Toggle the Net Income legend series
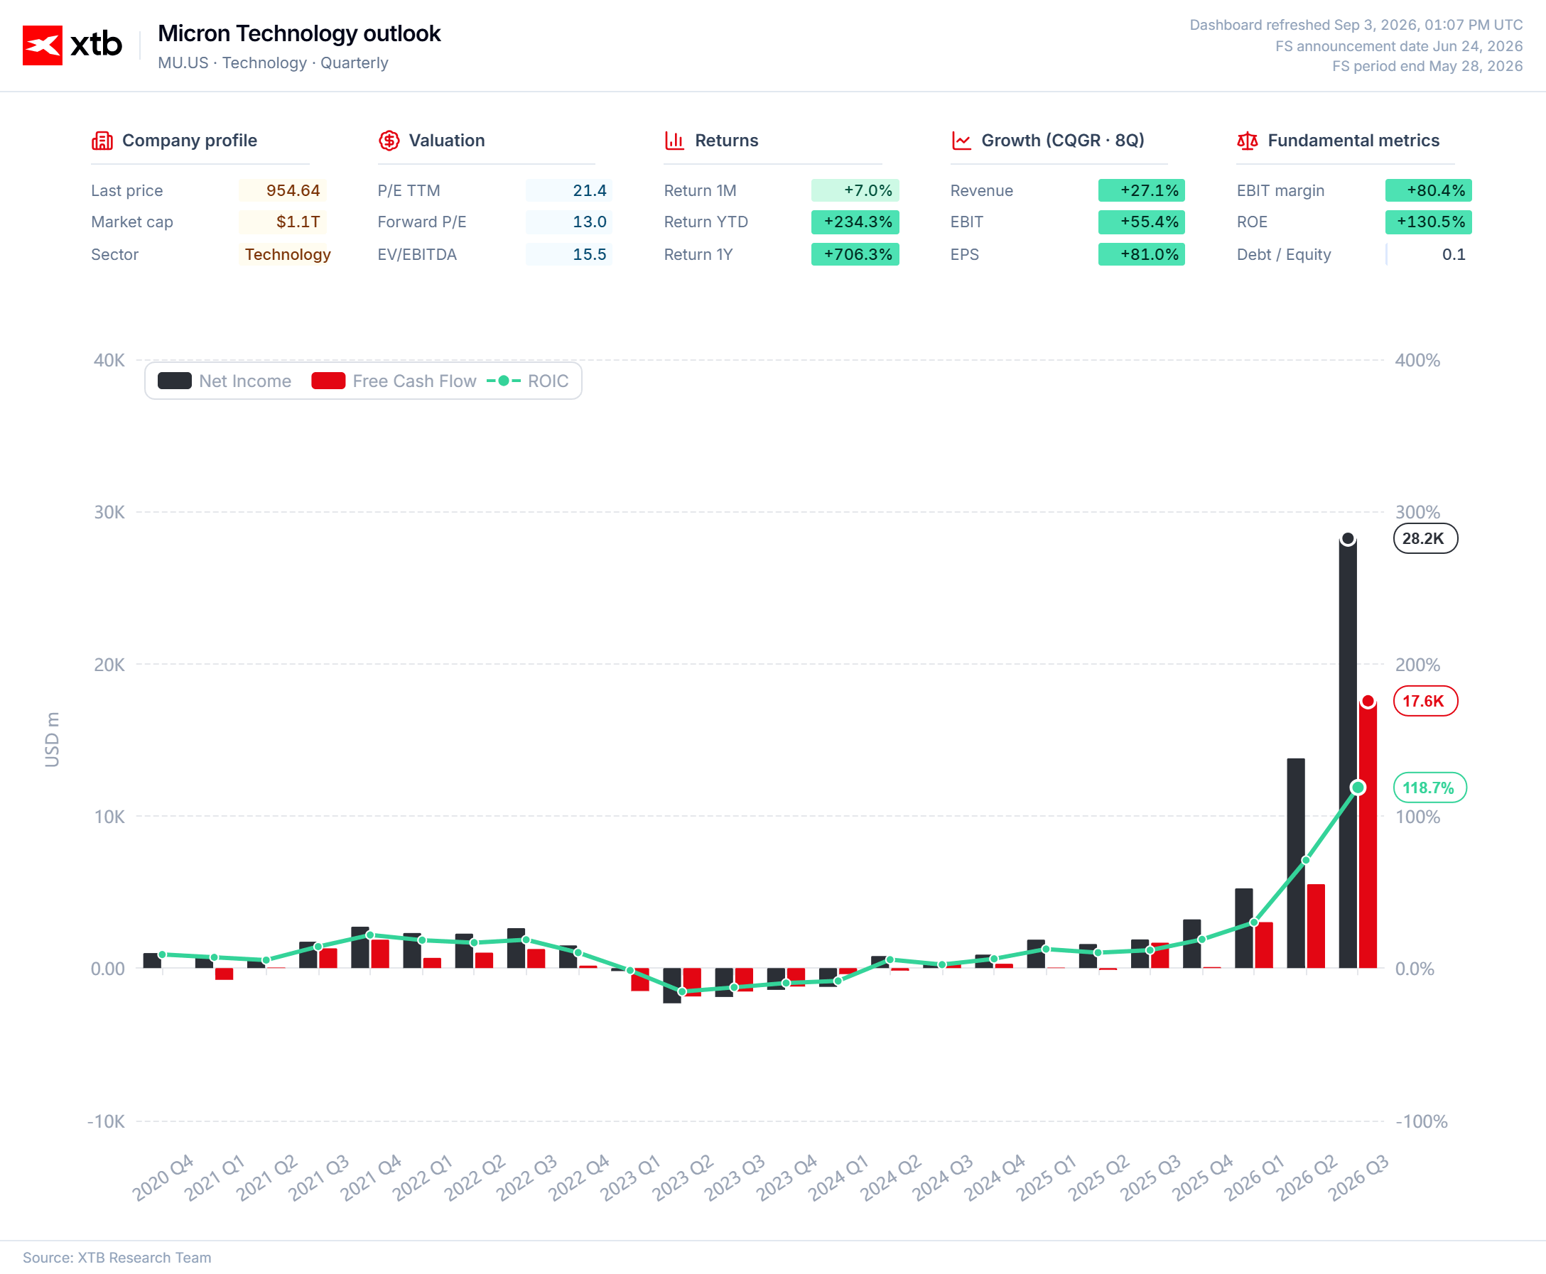The height and width of the screenshot is (1274, 1546). [225, 381]
